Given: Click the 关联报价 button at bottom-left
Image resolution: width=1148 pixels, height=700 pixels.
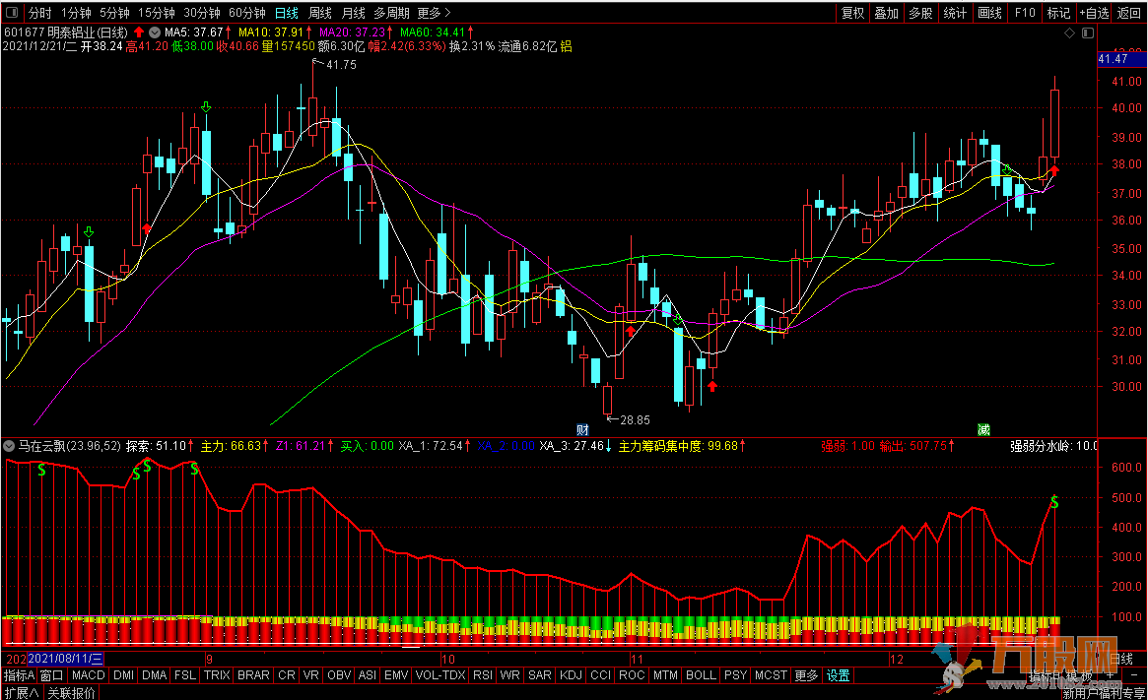Looking at the screenshot, I should click(73, 693).
